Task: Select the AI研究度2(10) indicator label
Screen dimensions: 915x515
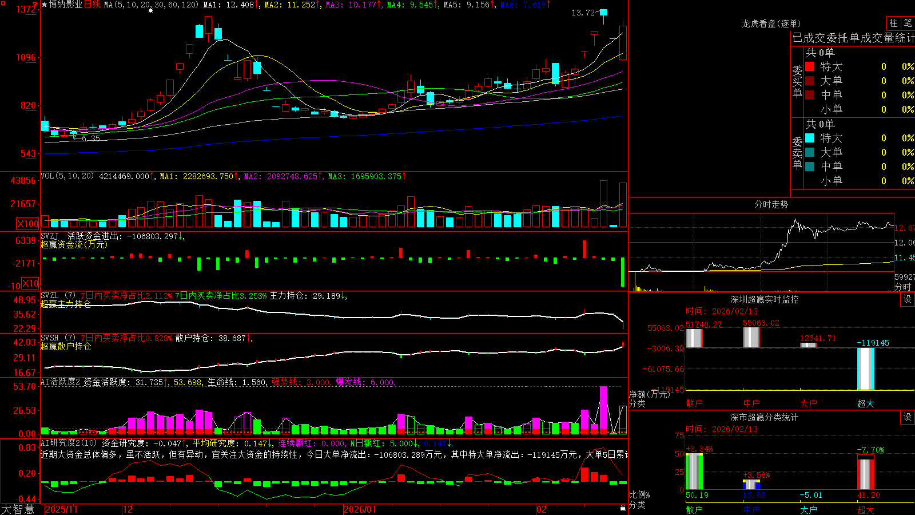Action: [69, 443]
